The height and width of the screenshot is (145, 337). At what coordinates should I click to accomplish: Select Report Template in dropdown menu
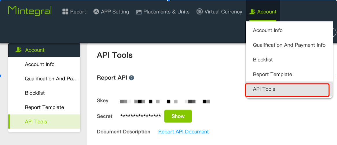click(x=289, y=74)
